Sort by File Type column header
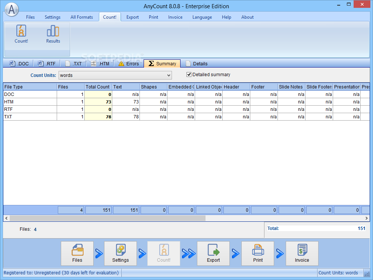373x280 pixels. [30, 87]
